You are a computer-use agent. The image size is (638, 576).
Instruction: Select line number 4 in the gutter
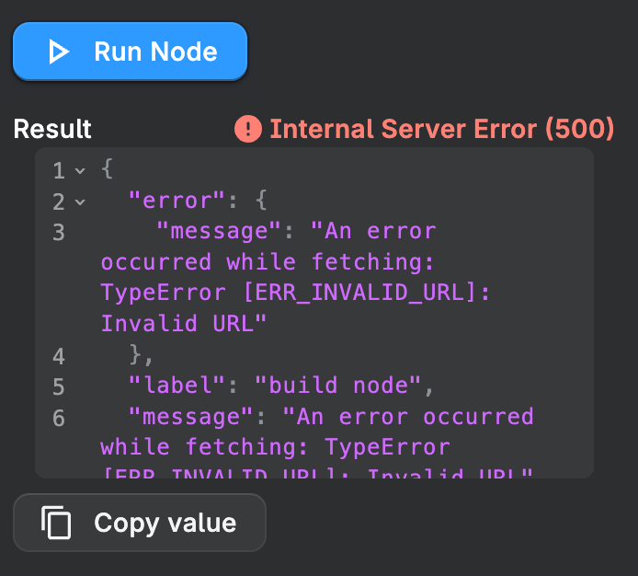(59, 356)
